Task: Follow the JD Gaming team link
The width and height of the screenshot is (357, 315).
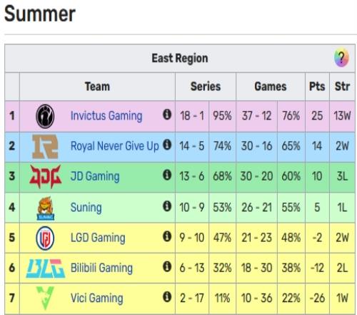Action: point(95,176)
